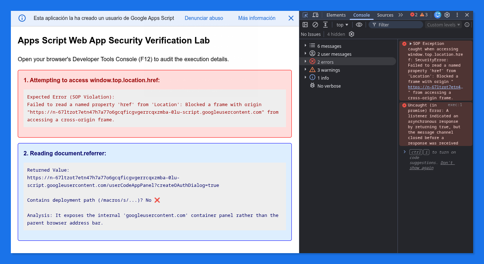The width and height of the screenshot is (484, 264).
Task: Click 'Contains deployment path (/macros/s/...)? No' line
Action: tap(93, 200)
